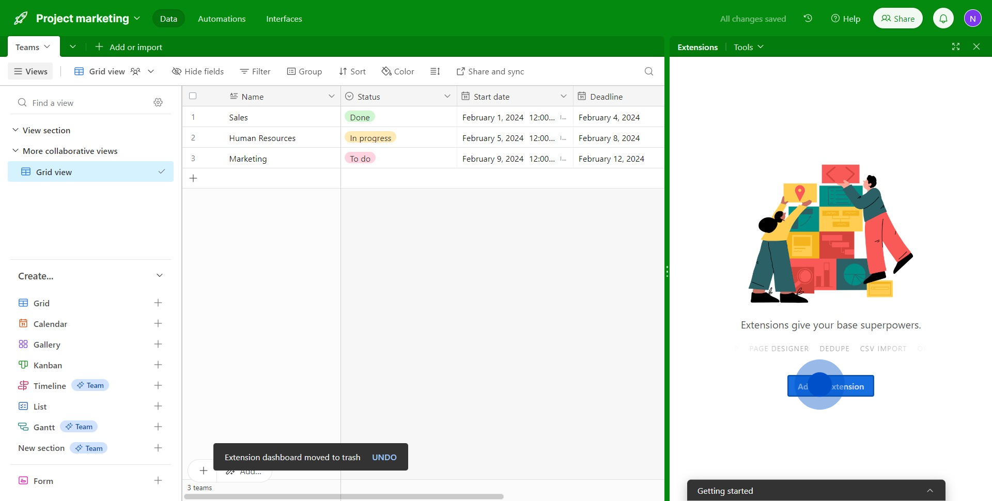The height and width of the screenshot is (501, 992).
Task: Click UNDO in the trash notification
Action: click(384, 457)
